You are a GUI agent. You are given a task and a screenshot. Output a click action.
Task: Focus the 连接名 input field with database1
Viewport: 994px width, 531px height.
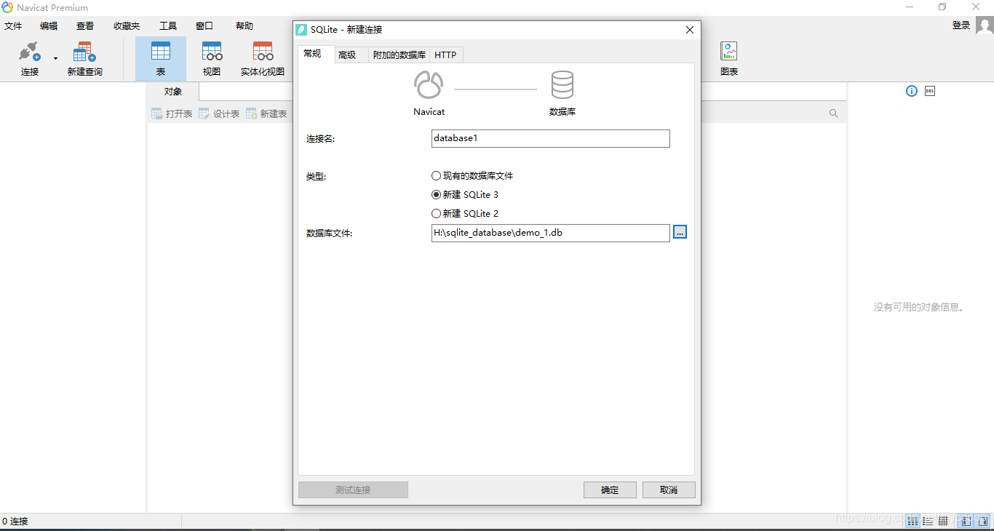(550, 138)
